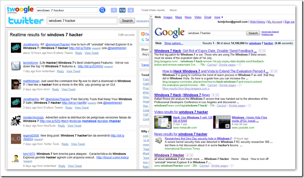Promote 'Windows 7 Hack | Windows 7 News' result with plus icon
Screen dimensions: 304x178
[213, 95]
